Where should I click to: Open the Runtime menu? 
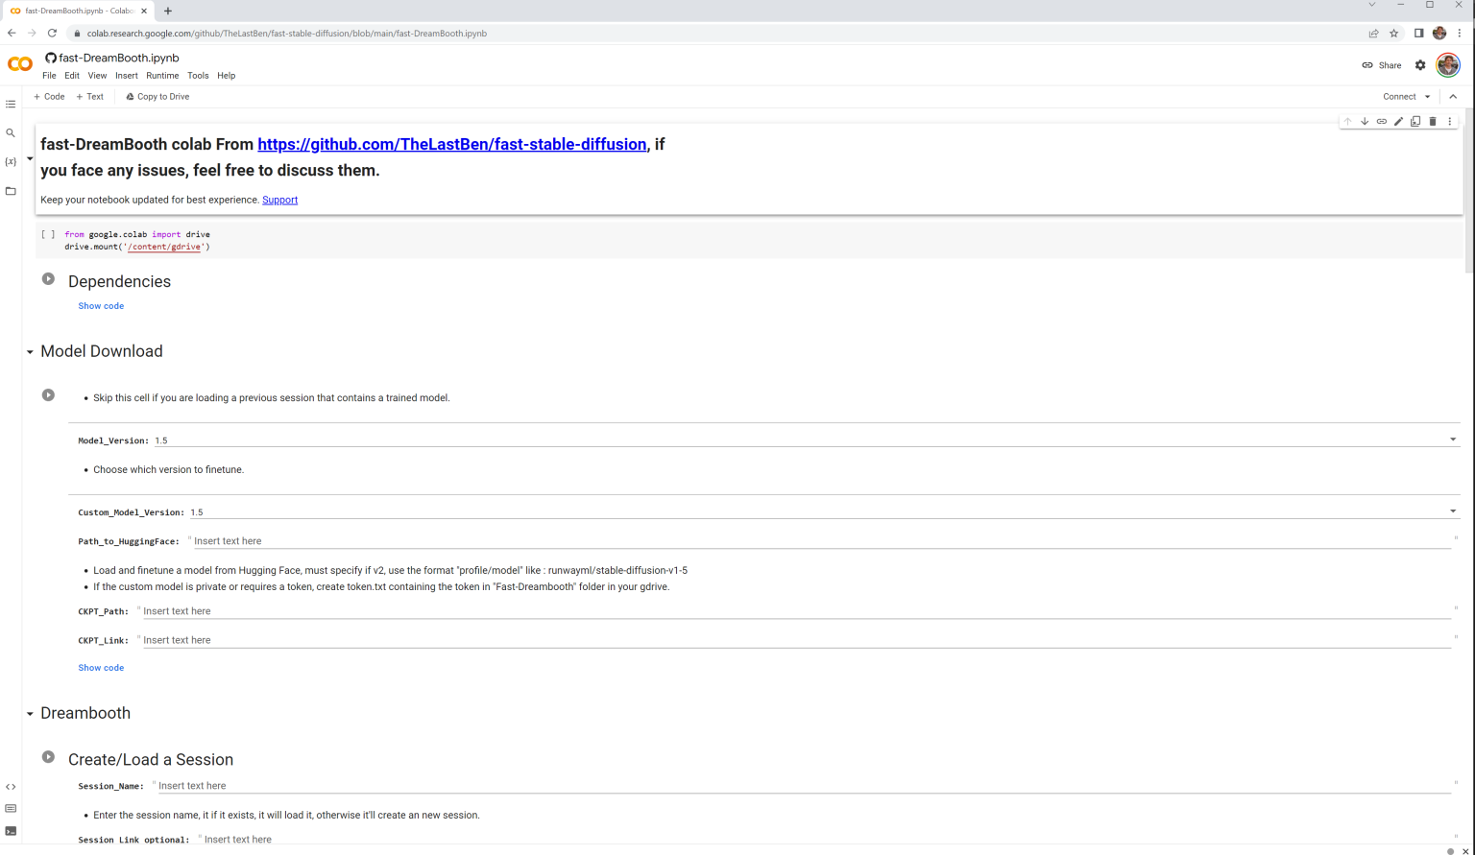(162, 76)
